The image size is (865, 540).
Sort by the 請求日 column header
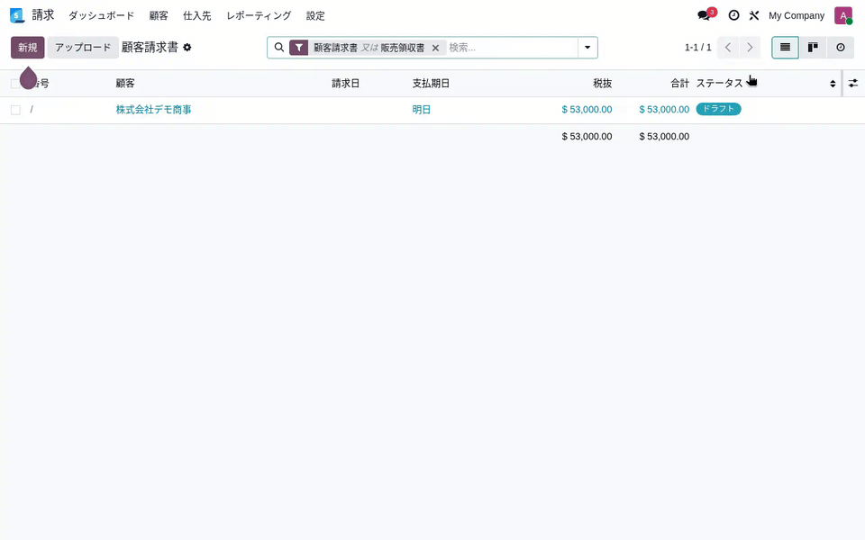coord(345,83)
